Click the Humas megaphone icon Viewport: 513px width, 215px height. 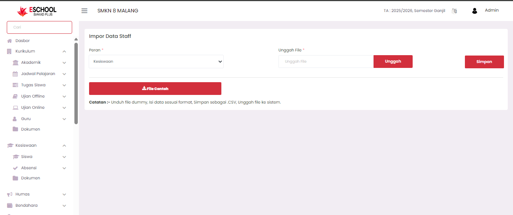[x=10, y=194]
